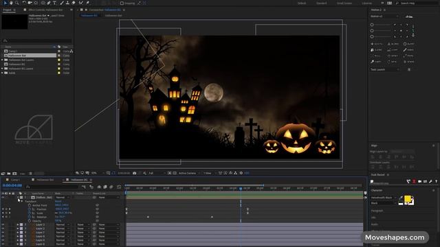The height and width of the screenshot is (247, 440).
Task: Click the timeline current time indicator
Action: [241, 189]
